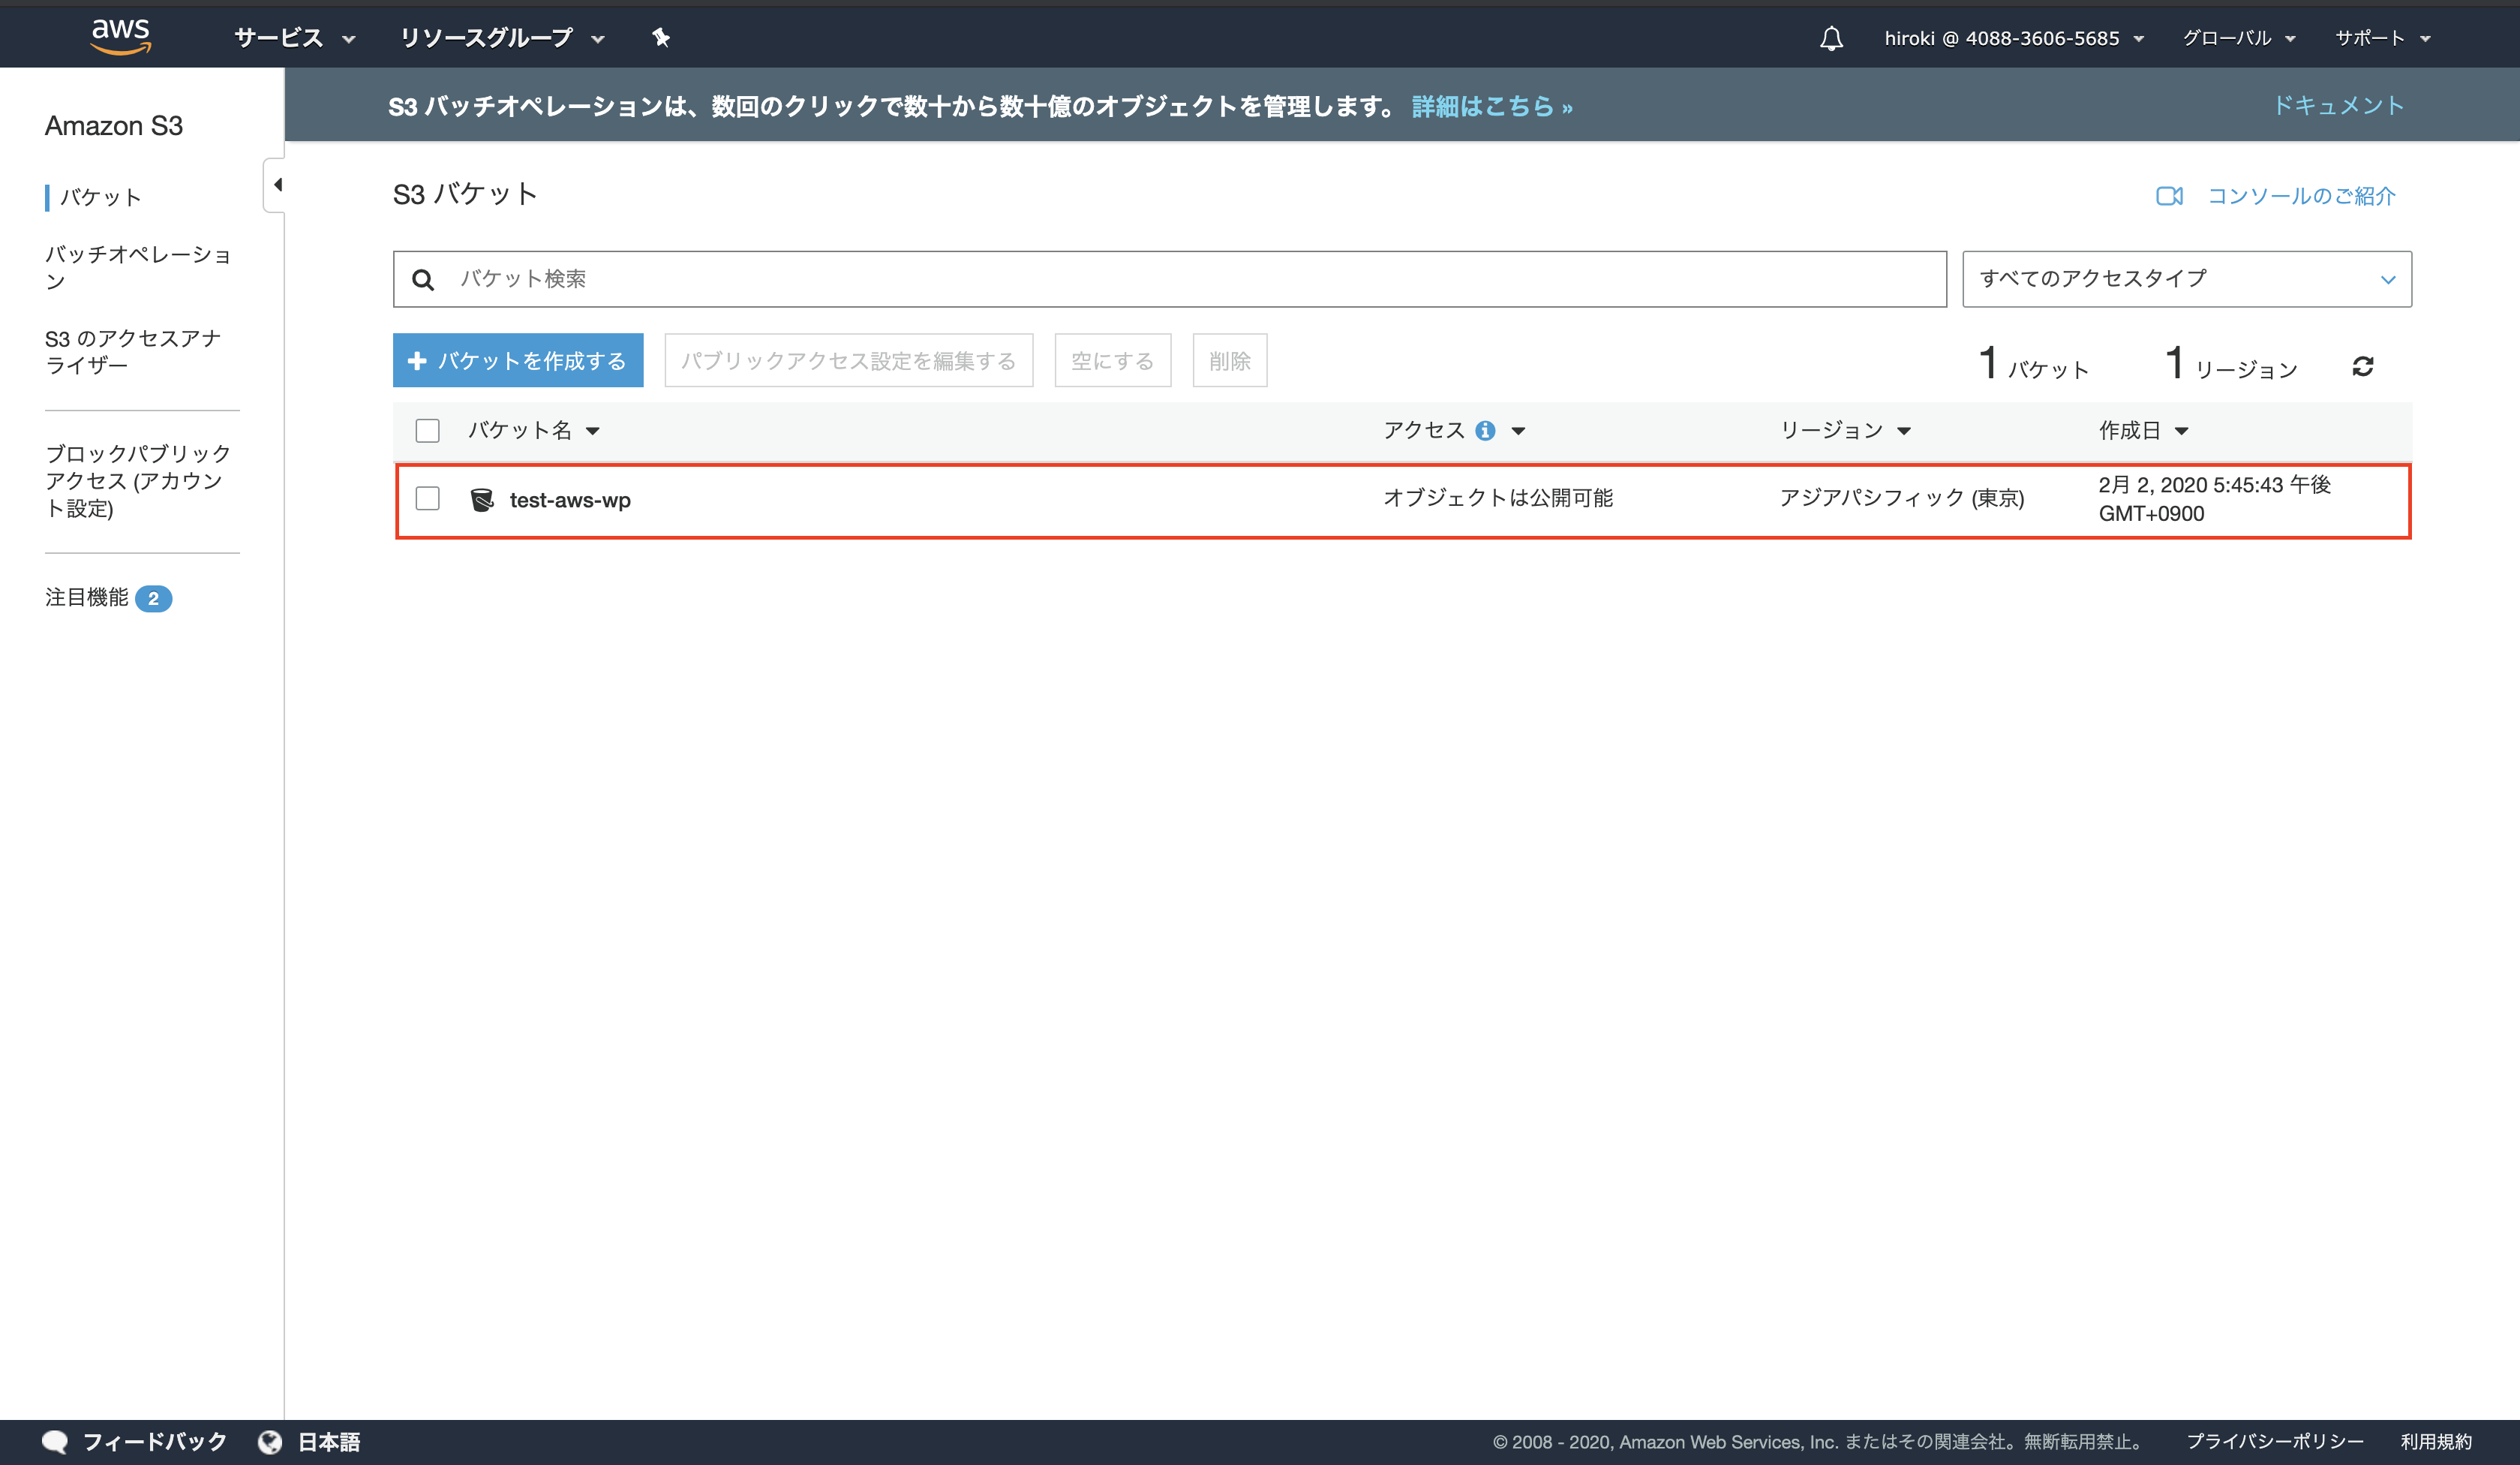Collapse the S3 sidebar with arrow
Image resolution: width=2520 pixels, height=1465 pixels.
click(x=277, y=185)
